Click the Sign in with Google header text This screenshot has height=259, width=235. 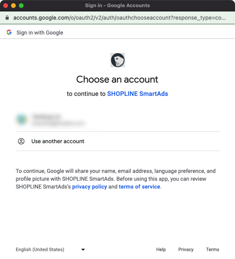click(40, 32)
